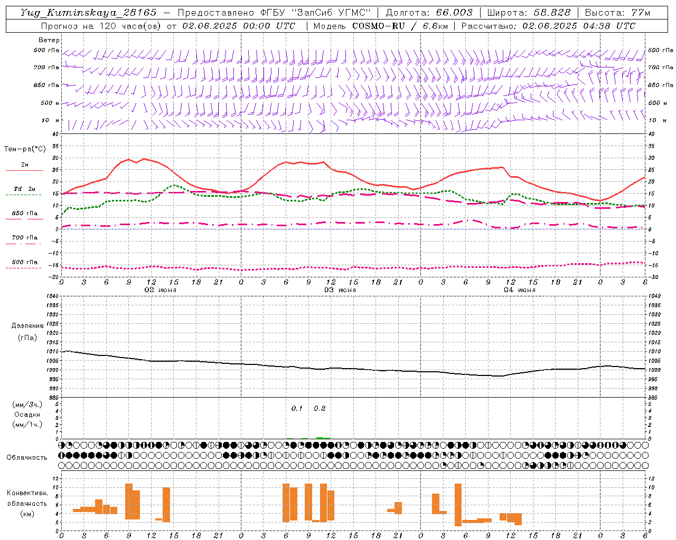
Task: Click the Широта: 58.828 value
Action: pyautogui.click(x=529, y=13)
